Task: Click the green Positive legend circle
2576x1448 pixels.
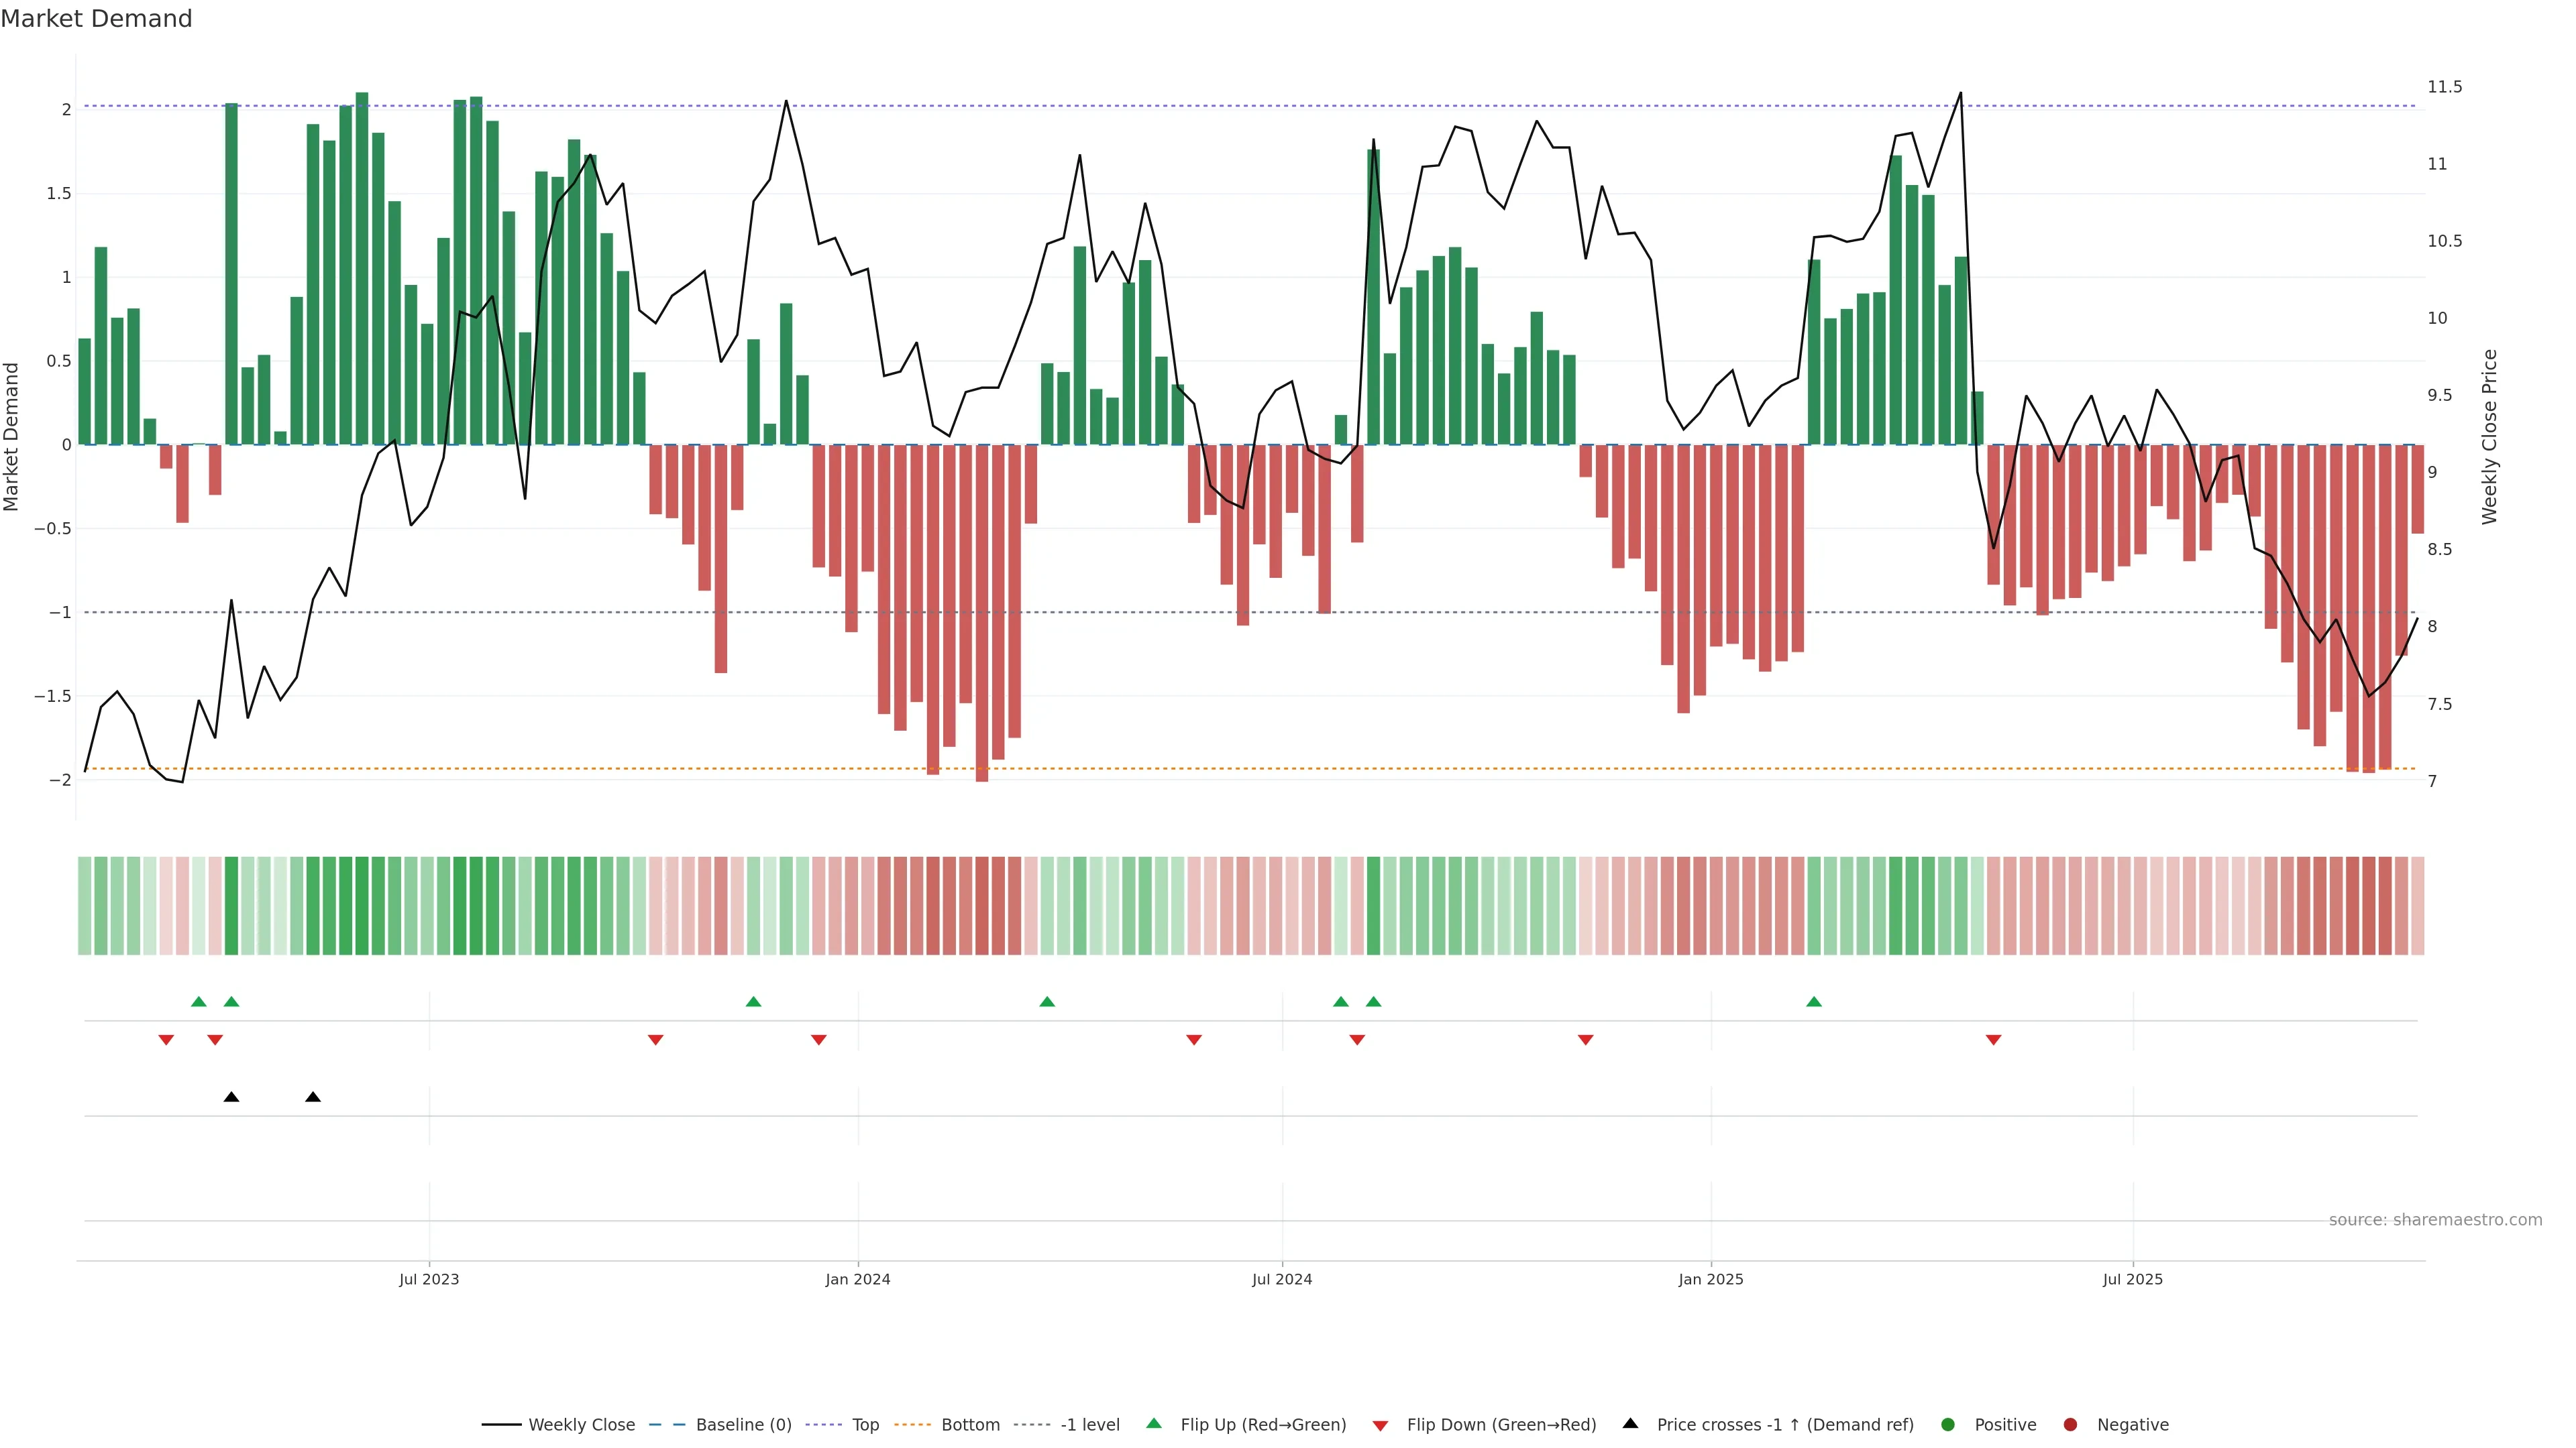Action: point(1947,1424)
